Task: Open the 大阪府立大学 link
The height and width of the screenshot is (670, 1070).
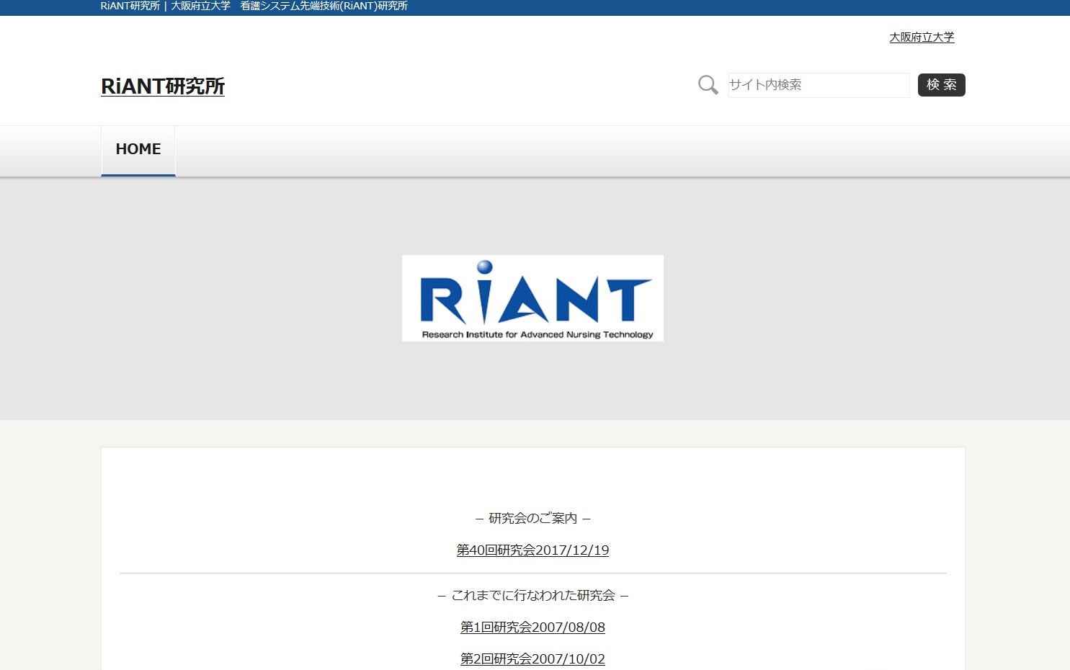Action: (922, 37)
